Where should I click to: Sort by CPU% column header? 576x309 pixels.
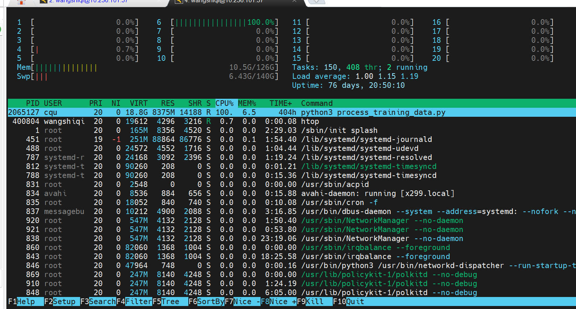tap(224, 103)
